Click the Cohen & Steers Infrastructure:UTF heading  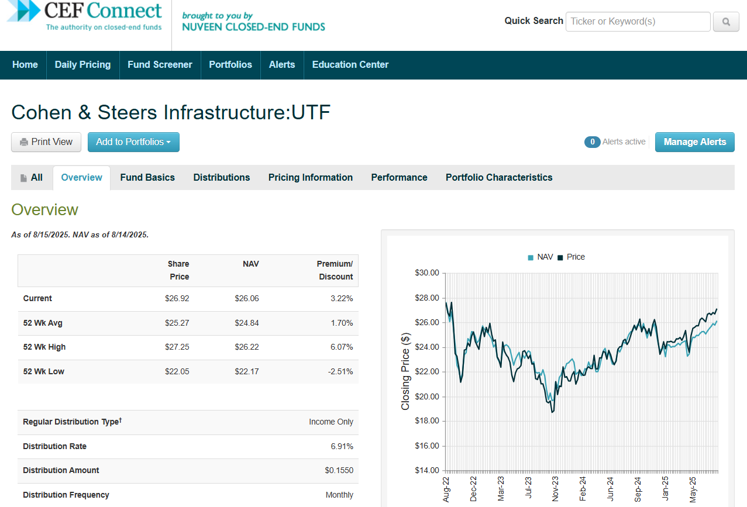pos(171,112)
